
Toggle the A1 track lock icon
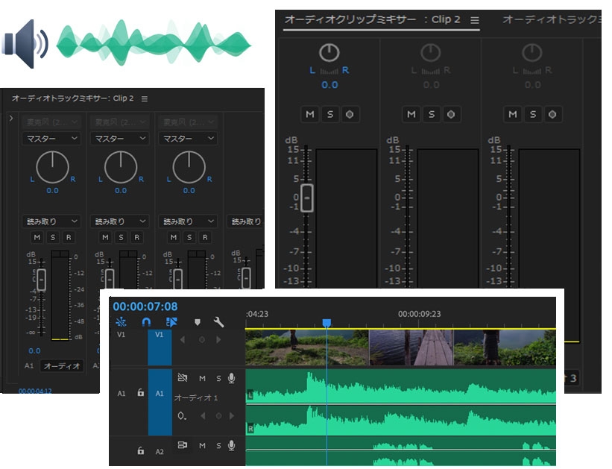(140, 392)
